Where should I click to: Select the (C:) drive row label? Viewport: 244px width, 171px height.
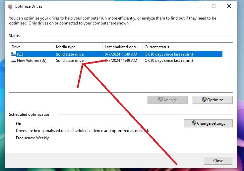[x=20, y=54]
